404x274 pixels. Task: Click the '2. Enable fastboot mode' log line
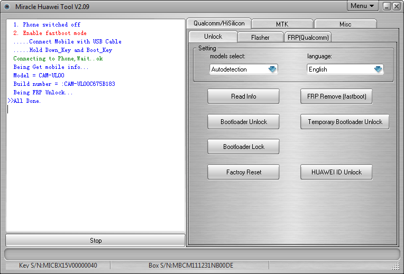click(x=50, y=33)
